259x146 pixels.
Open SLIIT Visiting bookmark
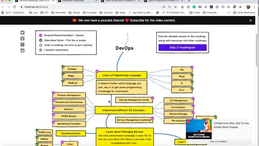[13, 13]
